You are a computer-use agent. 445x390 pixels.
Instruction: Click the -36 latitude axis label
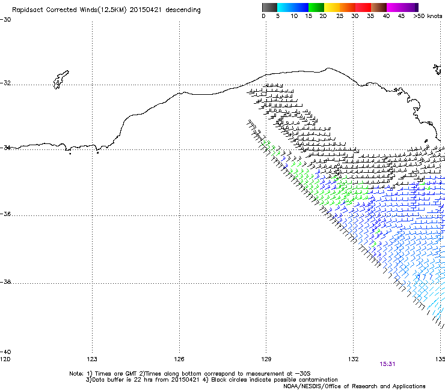pos(5,214)
